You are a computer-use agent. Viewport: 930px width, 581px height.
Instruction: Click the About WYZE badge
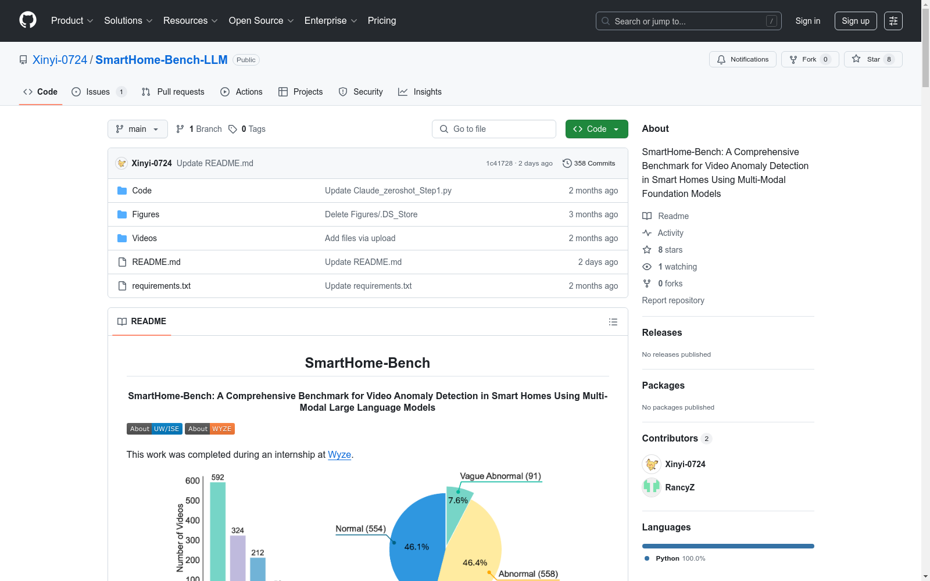[210, 429]
